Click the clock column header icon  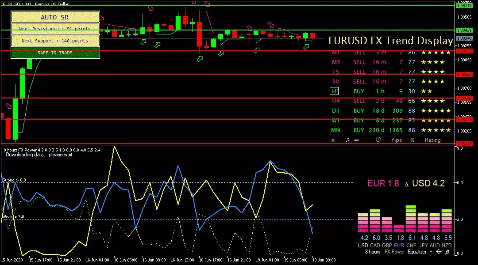[x=378, y=140]
